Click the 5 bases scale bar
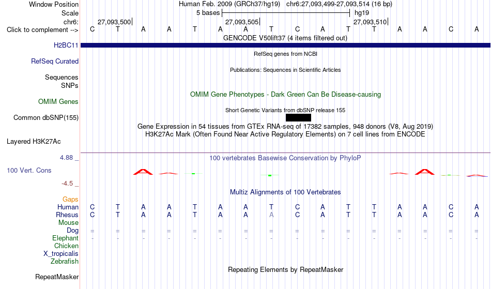The width and height of the screenshot is (491, 289). tap(286, 13)
